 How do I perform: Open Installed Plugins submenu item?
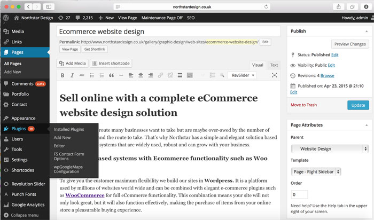coord(69,129)
